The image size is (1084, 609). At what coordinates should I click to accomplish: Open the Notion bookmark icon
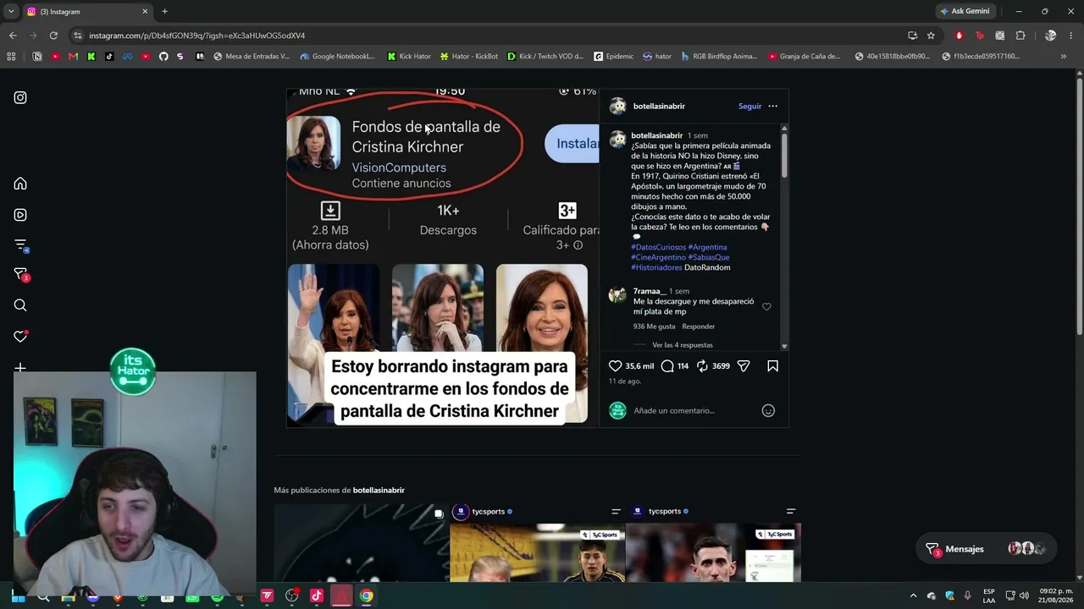pos(37,57)
